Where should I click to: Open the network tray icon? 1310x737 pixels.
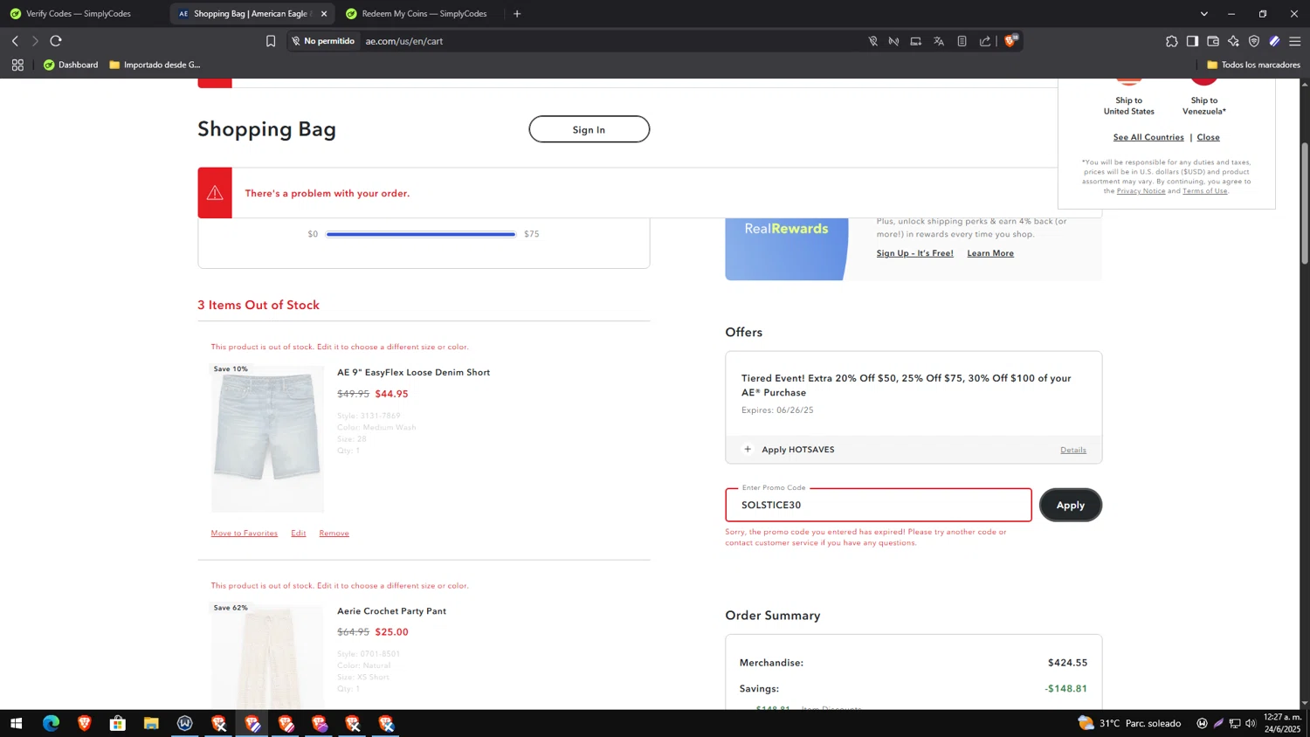tap(1235, 723)
